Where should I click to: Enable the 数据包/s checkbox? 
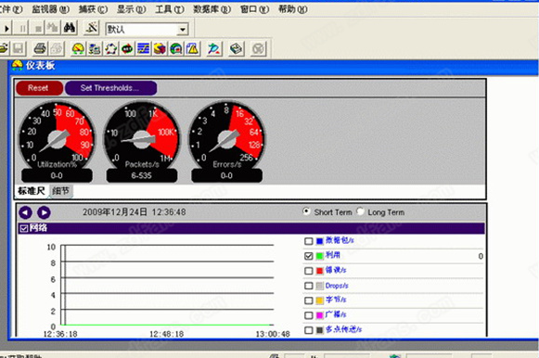click(308, 241)
